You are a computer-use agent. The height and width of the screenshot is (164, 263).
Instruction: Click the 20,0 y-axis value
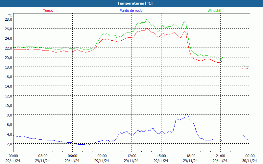pyautogui.click(x=9, y=58)
